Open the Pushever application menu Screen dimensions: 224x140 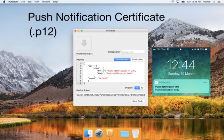(13, 2)
